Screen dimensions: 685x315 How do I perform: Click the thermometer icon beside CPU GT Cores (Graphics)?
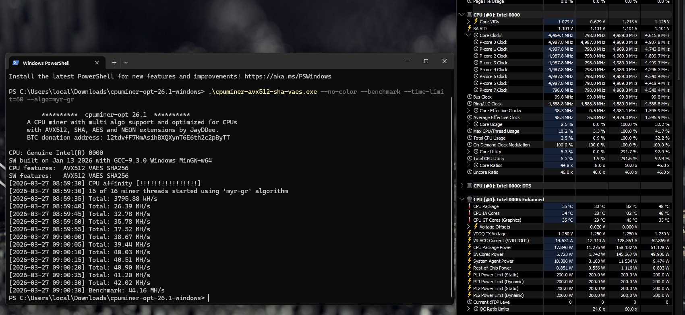click(x=469, y=220)
